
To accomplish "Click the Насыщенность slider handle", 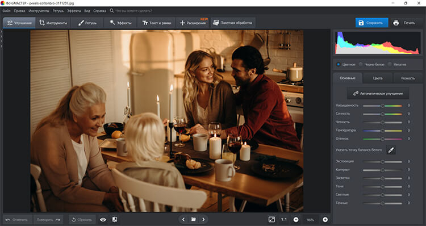I will [x=382, y=106].
